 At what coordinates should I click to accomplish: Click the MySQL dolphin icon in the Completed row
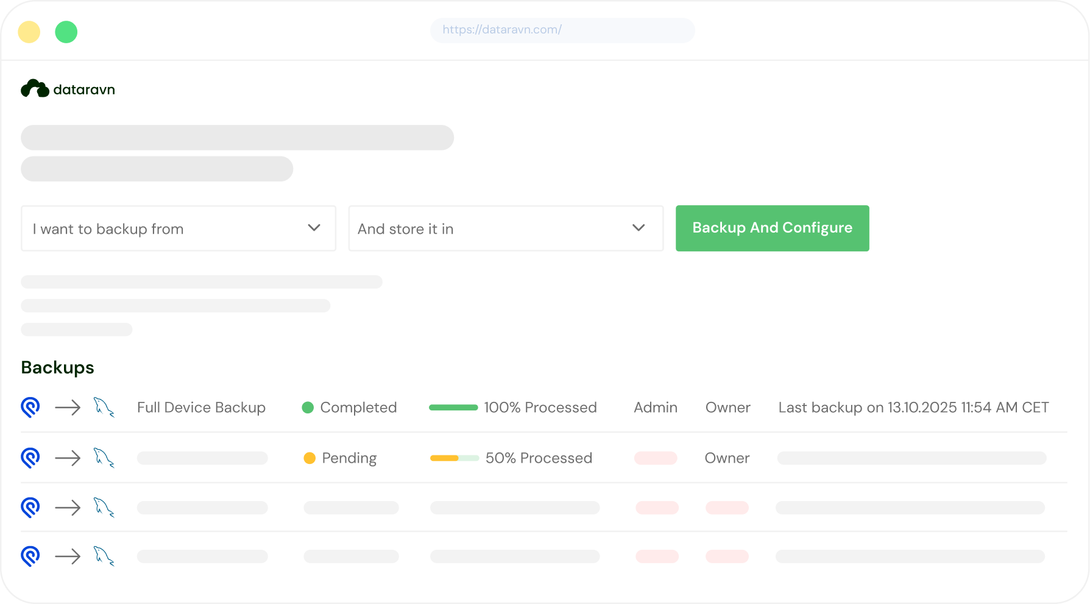pos(104,407)
